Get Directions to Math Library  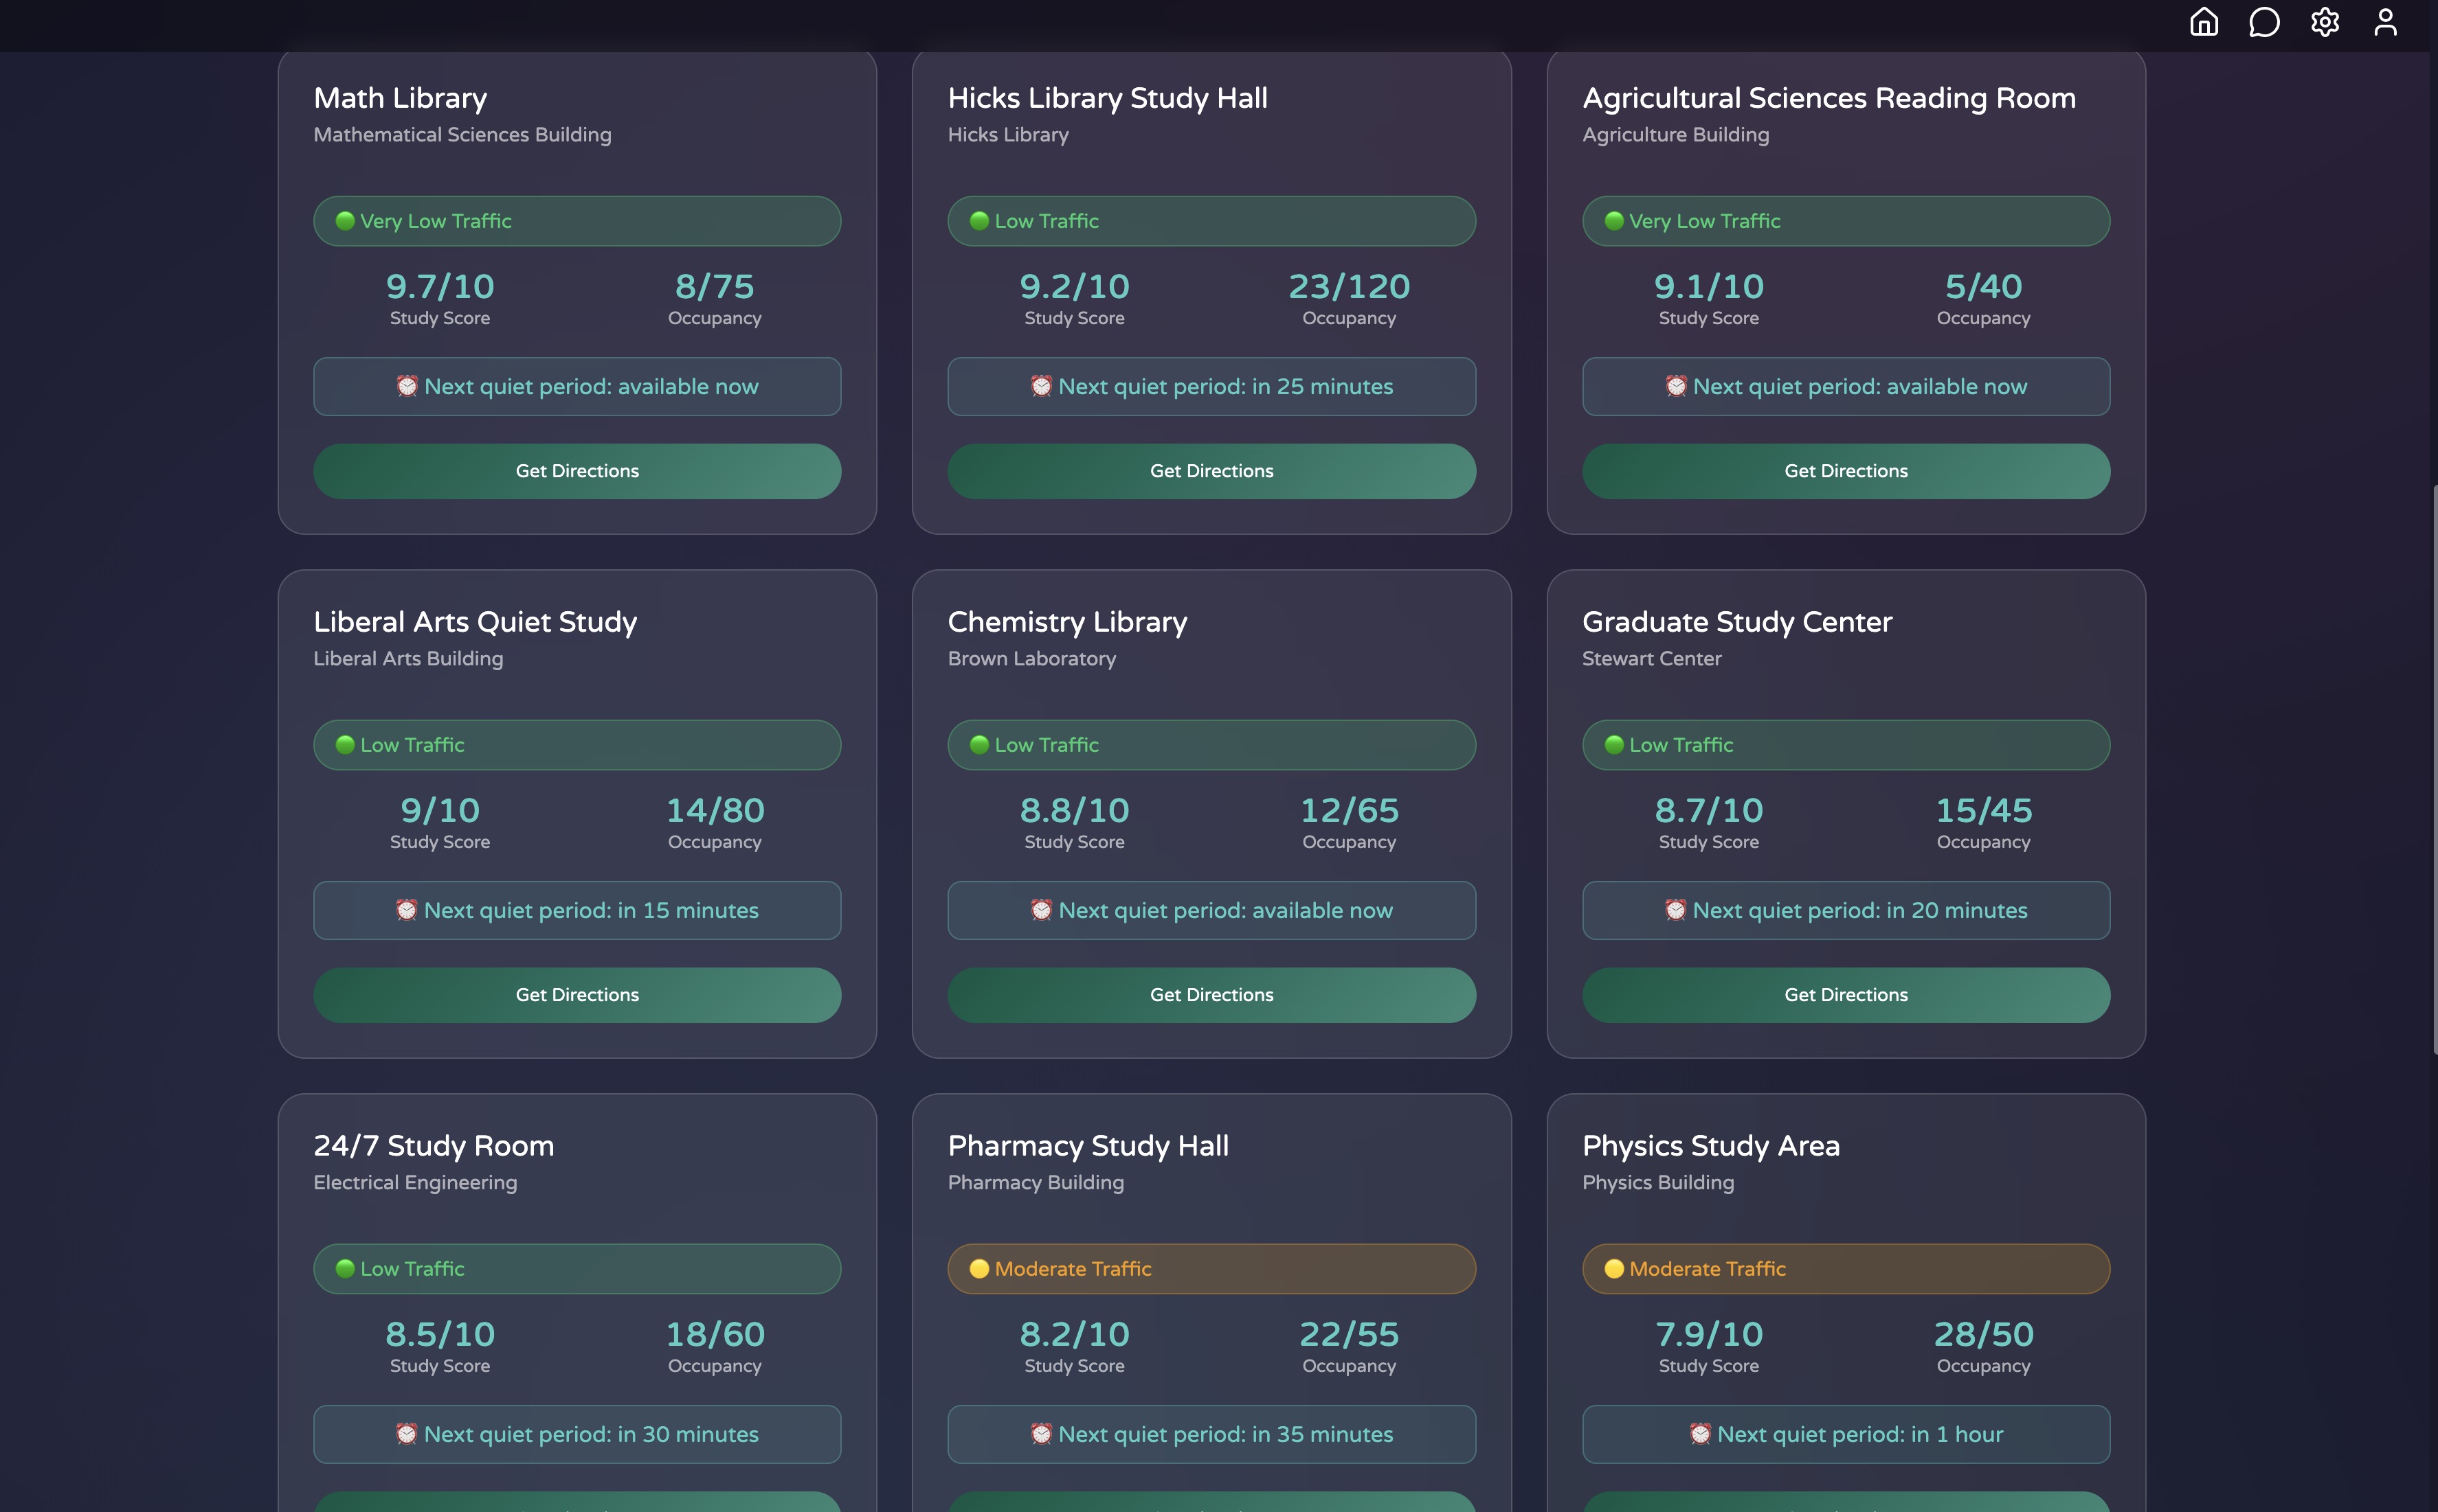(577, 471)
